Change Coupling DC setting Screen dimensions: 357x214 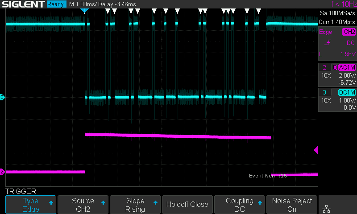pos(240,205)
